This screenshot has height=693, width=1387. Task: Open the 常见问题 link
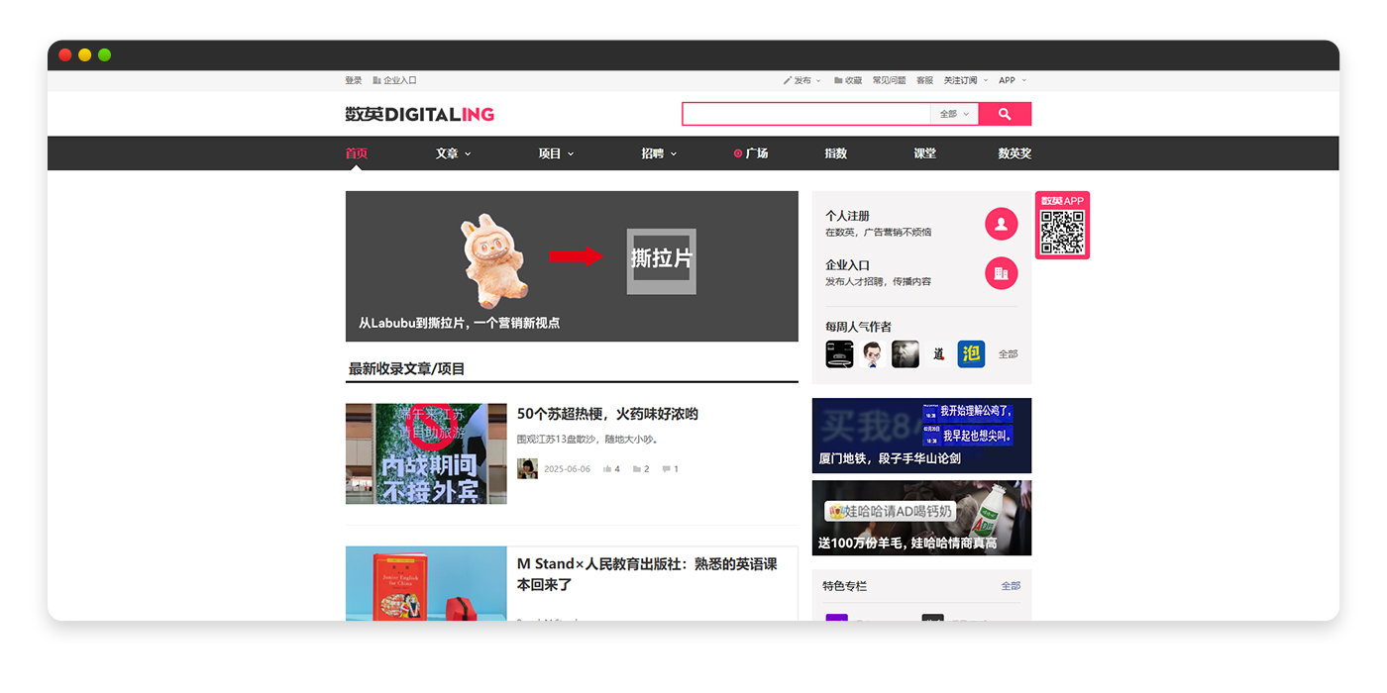[x=889, y=80]
